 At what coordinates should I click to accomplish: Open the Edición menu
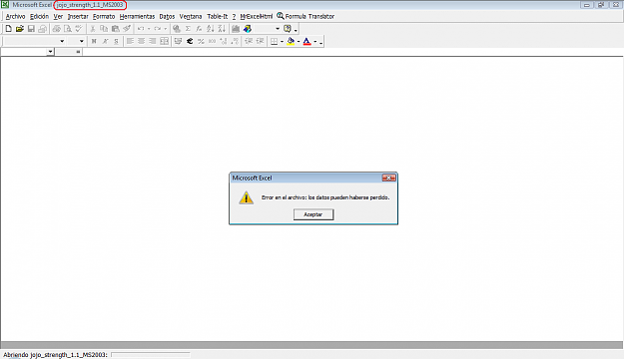pos(39,16)
